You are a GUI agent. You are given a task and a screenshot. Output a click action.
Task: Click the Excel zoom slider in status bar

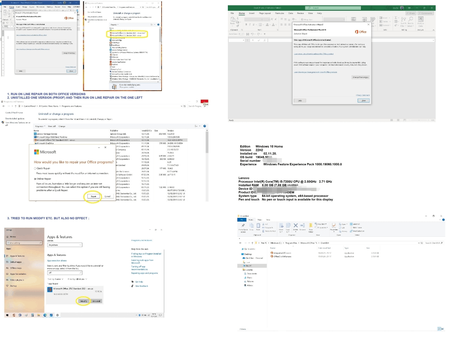(x=419, y=120)
